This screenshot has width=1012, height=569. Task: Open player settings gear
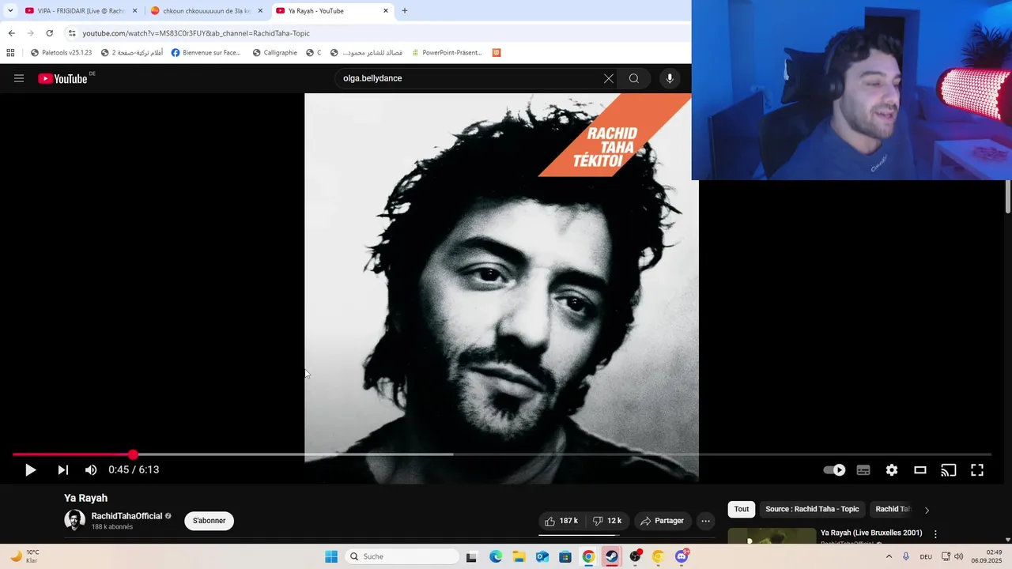[x=892, y=469]
